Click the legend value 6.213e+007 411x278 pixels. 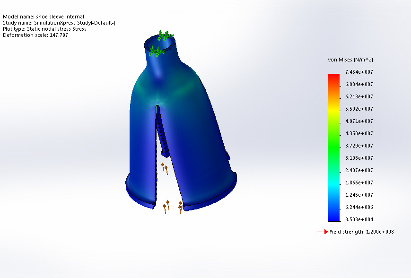(359, 96)
